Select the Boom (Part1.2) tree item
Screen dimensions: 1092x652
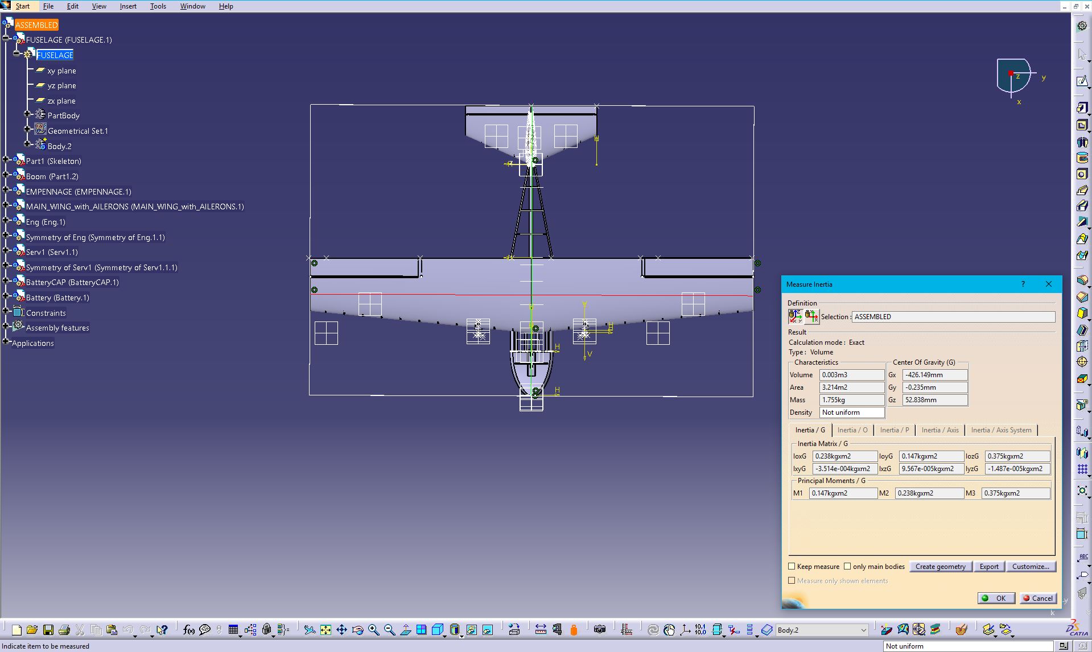[x=52, y=176]
